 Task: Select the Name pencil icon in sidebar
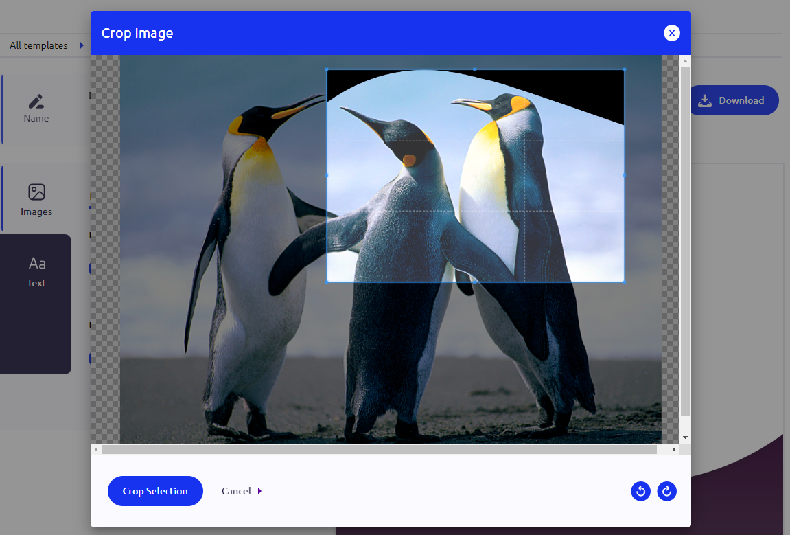pos(36,102)
